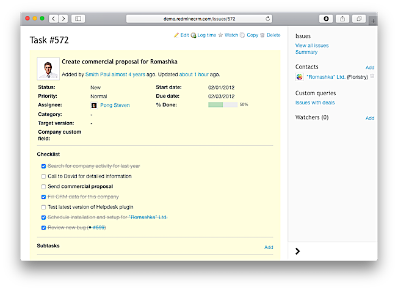Check 'Call to David for detailed information'

pos(43,176)
